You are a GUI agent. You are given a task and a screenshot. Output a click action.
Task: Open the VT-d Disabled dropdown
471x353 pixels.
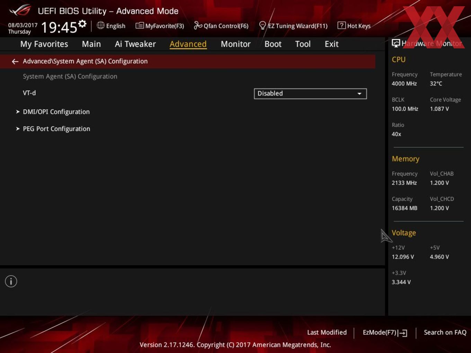click(310, 93)
